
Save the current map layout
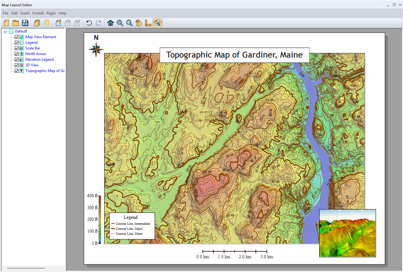click(25, 23)
